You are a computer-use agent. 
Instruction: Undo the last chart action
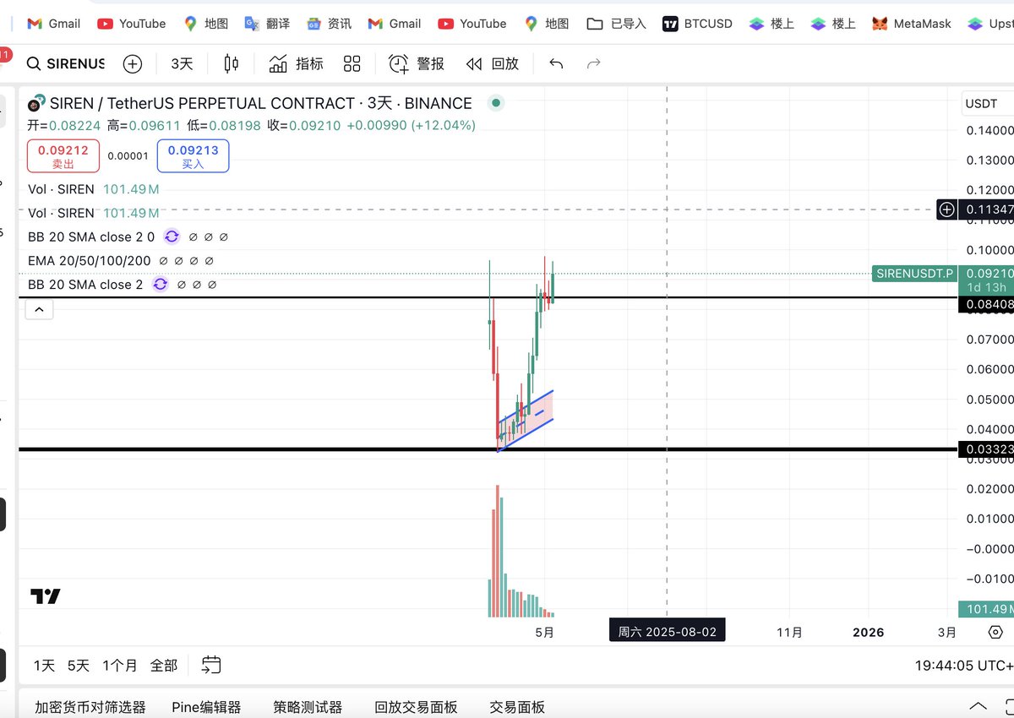556,63
